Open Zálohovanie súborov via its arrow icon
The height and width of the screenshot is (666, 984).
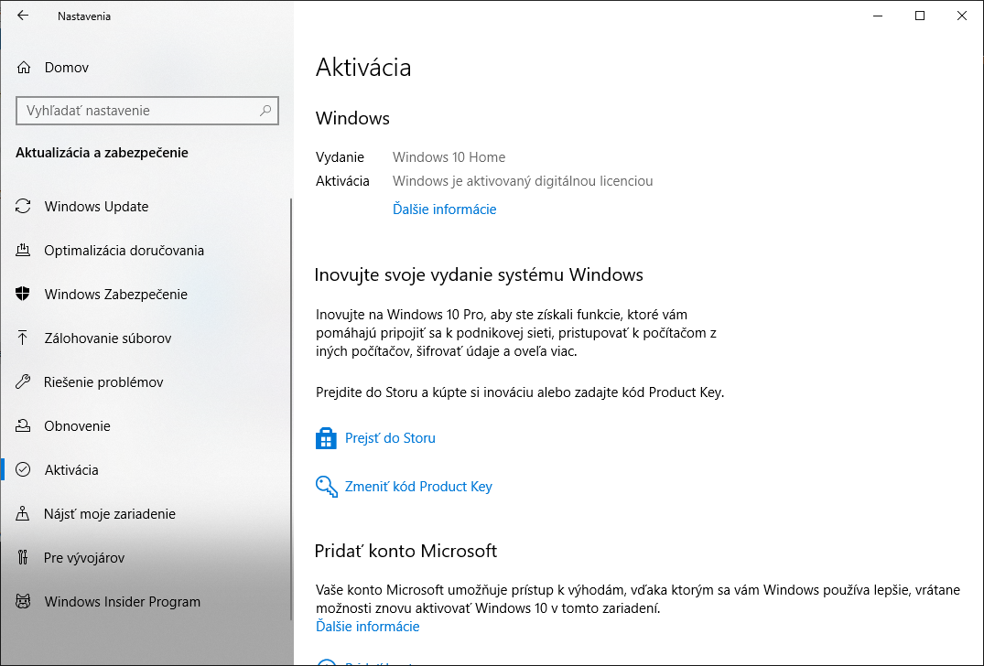point(23,338)
